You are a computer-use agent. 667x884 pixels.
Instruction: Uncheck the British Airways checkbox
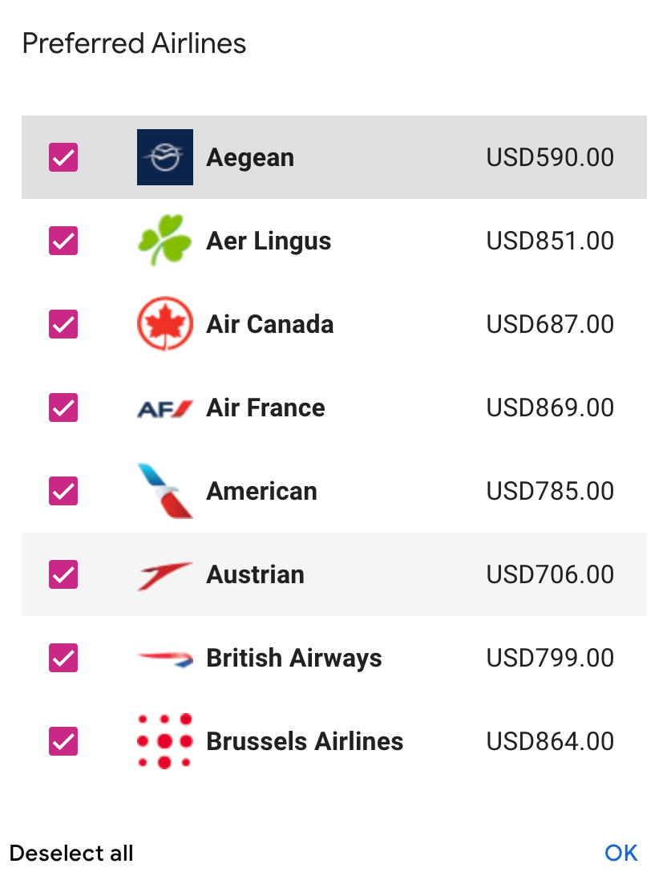[x=63, y=658]
